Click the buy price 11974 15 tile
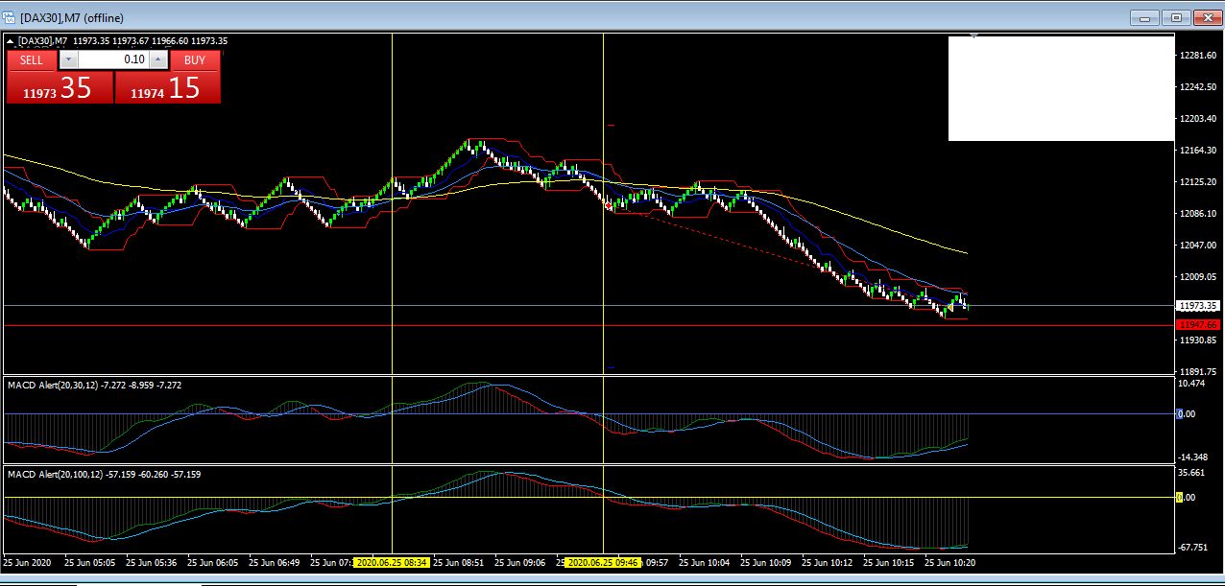1225x586 pixels. click(x=167, y=88)
